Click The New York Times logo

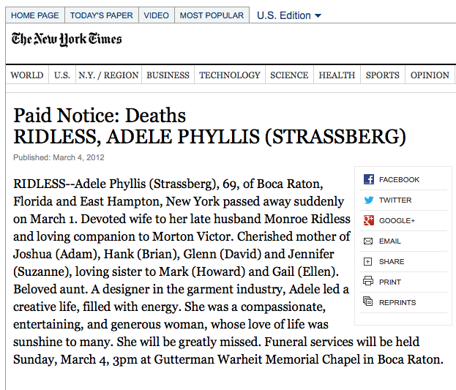pos(67,40)
